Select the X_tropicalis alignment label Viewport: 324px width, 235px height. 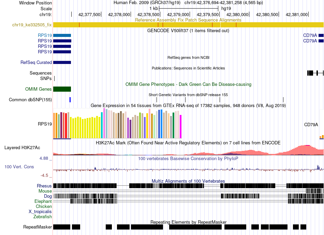click(x=40, y=212)
